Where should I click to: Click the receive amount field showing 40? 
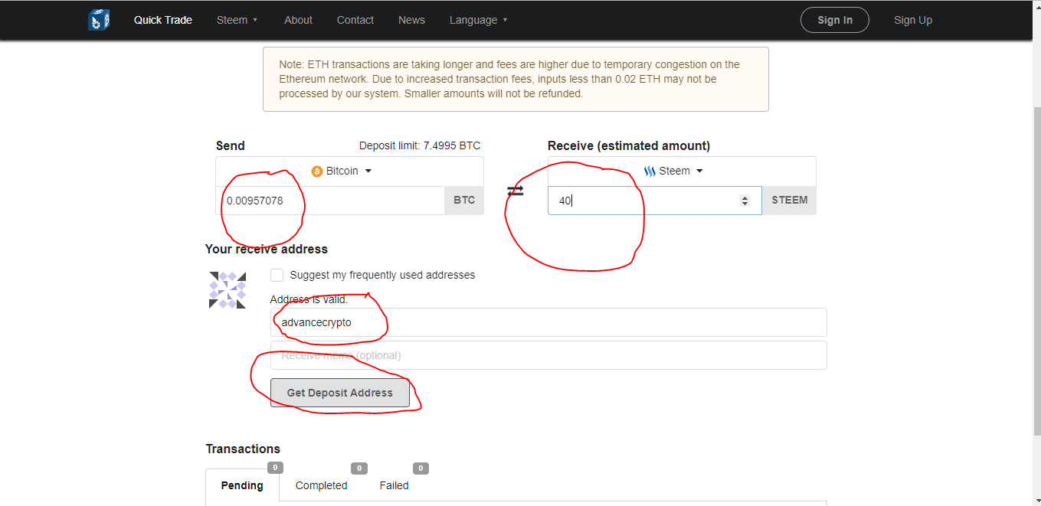[x=655, y=201]
